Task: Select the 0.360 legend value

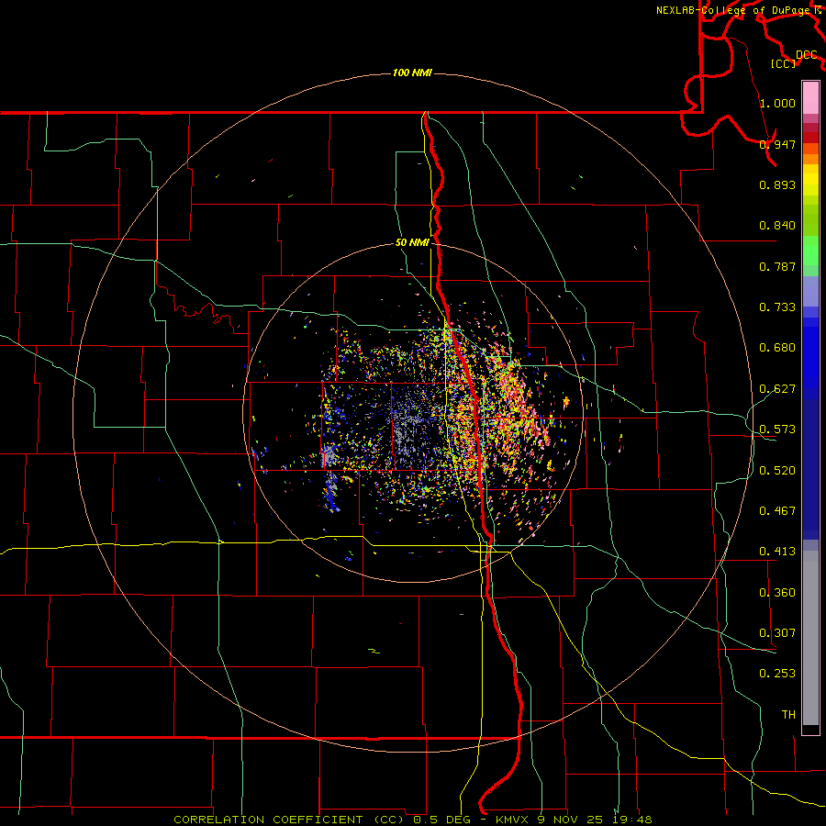Action: pos(777,593)
